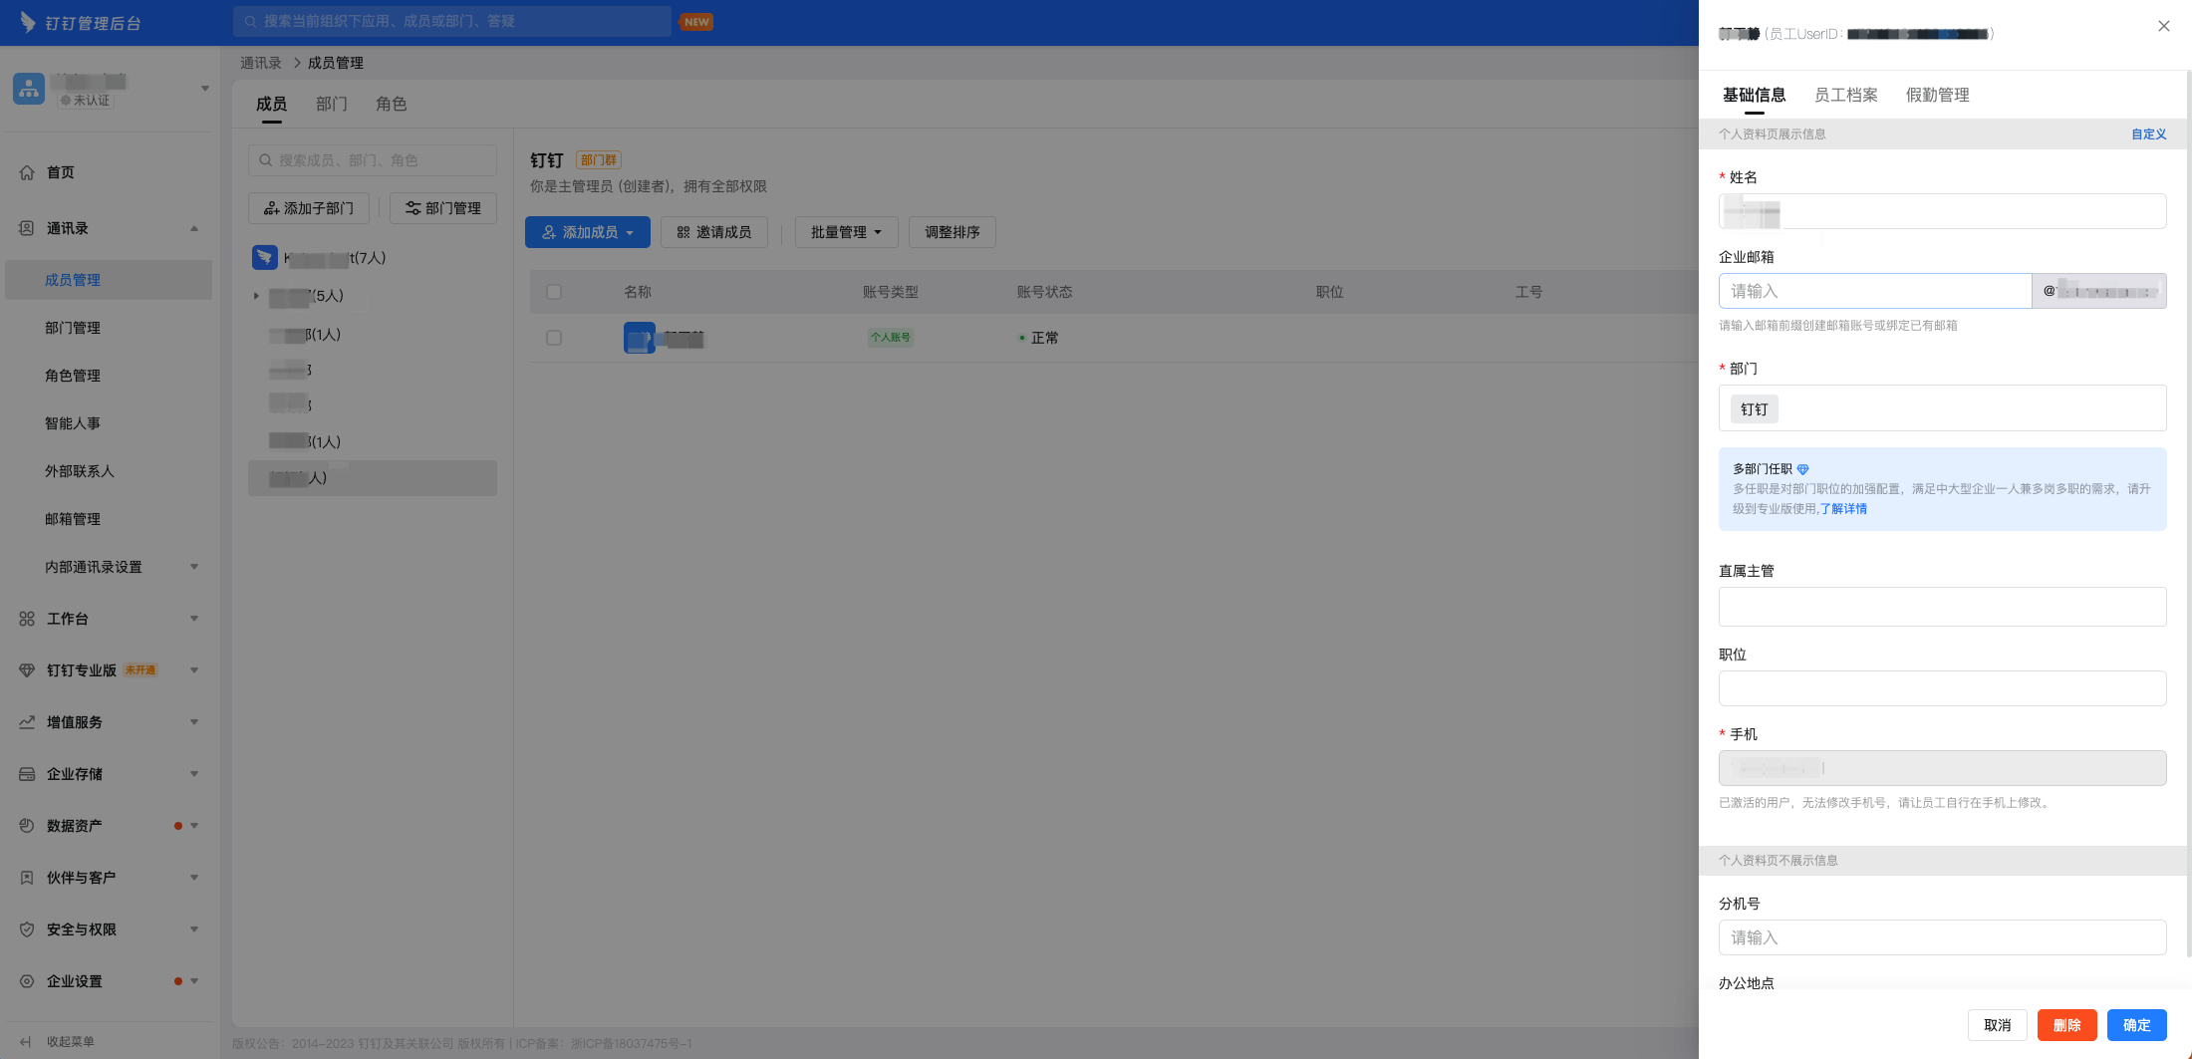Open the 批量管理 dropdown
This screenshot has height=1059, width=2192.
[847, 232]
